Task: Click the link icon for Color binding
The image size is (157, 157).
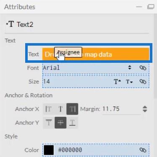Action: (x=143, y=150)
